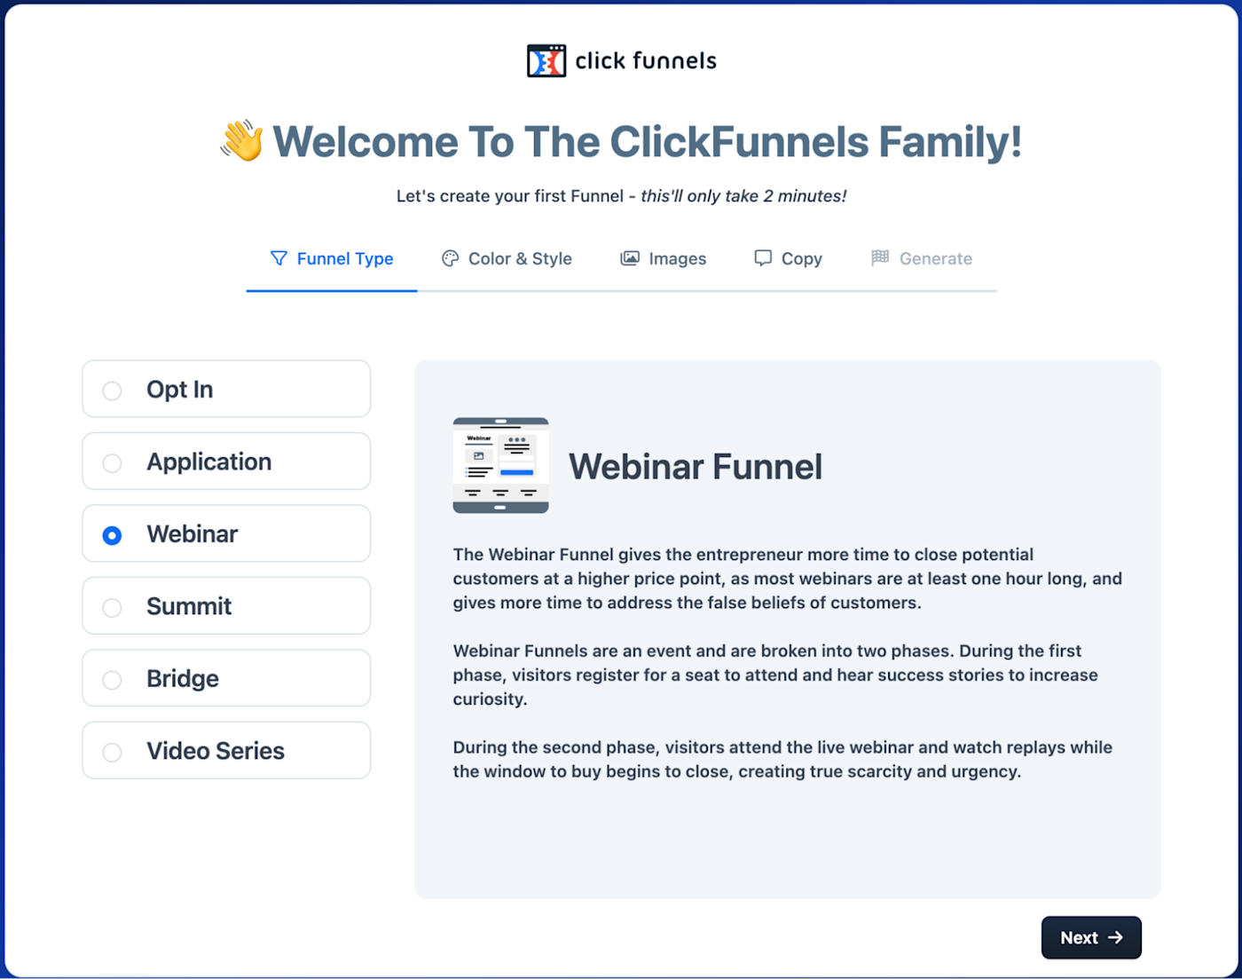Viewport: 1242px width, 979px height.
Task: Switch to the Copy tab
Action: point(788,258)
